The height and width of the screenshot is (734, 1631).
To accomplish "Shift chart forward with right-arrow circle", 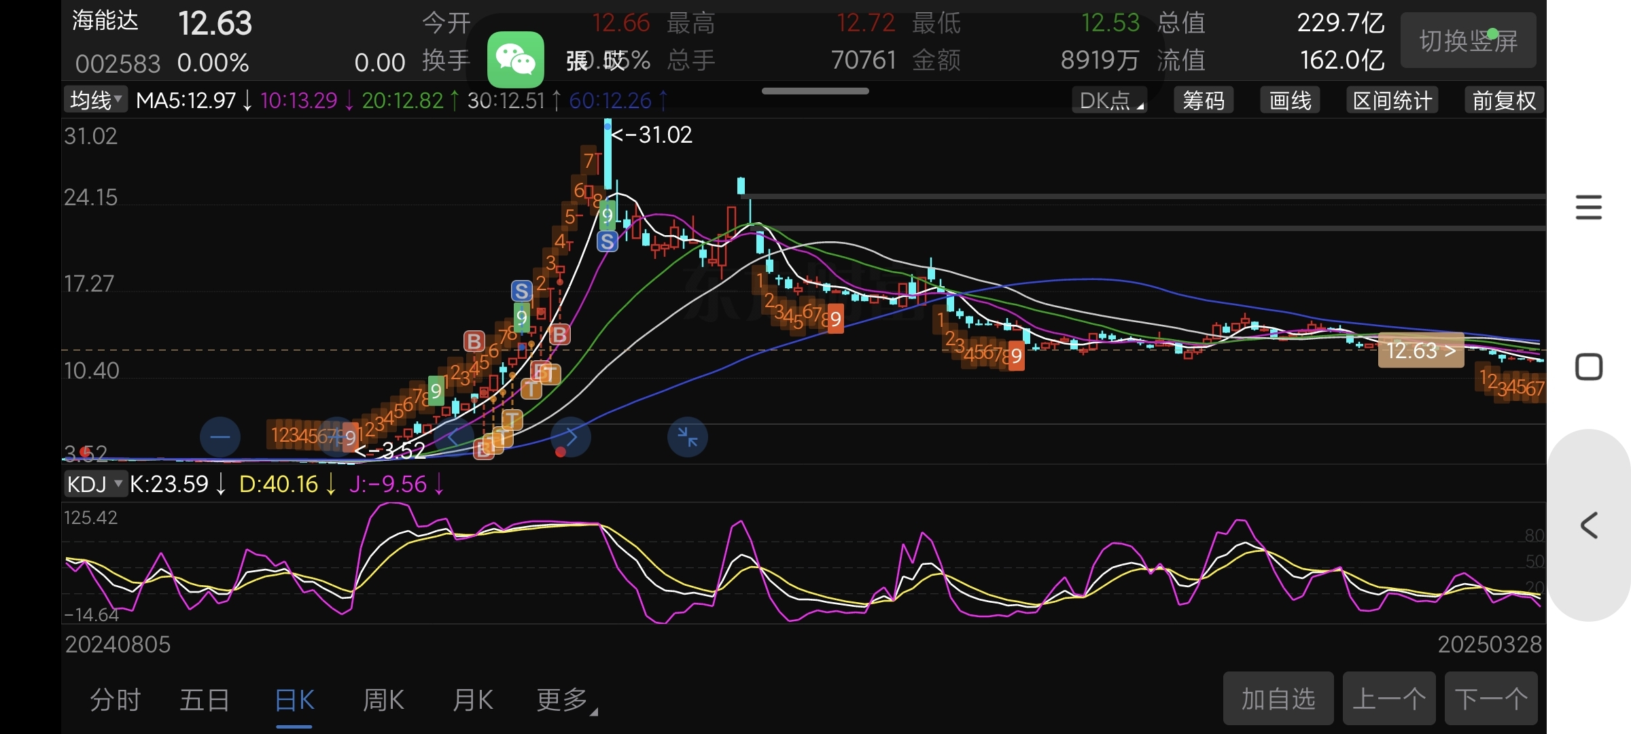I will (571, 437).
